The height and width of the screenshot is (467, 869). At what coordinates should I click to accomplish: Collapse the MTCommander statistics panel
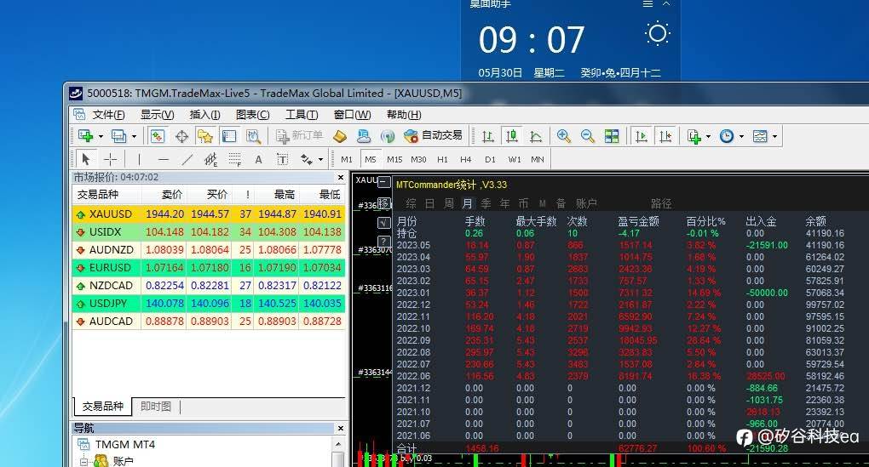tap(383, 182)
